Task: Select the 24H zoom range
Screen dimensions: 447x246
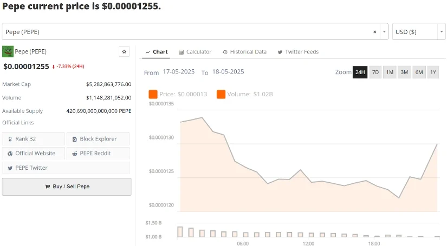Action: click(x=360, y=72)
